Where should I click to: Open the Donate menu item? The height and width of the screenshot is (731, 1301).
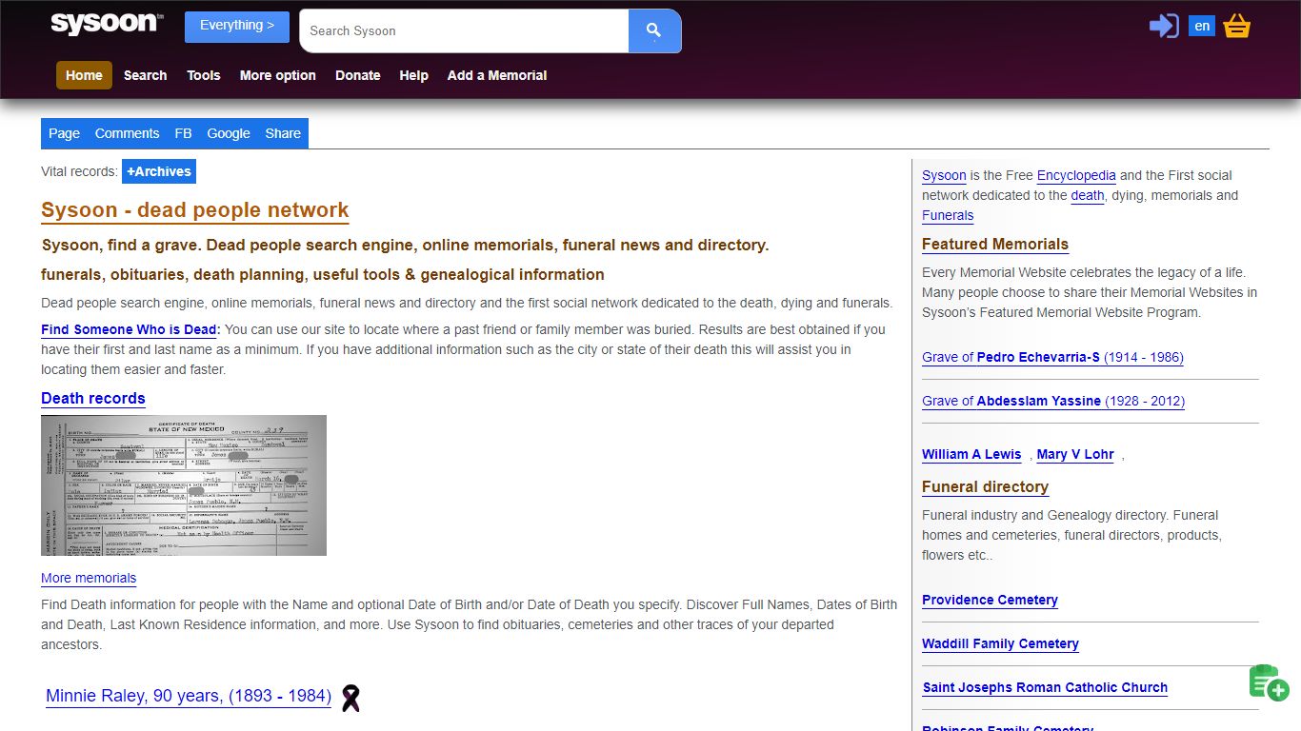point(358,75)
